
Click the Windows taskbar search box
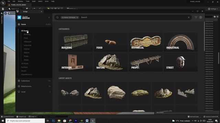tap(25, 121)
